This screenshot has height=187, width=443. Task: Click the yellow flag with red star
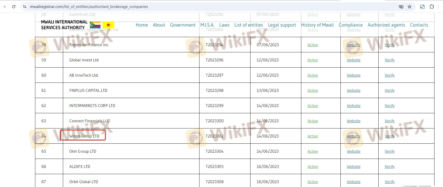tap(108, 25)
